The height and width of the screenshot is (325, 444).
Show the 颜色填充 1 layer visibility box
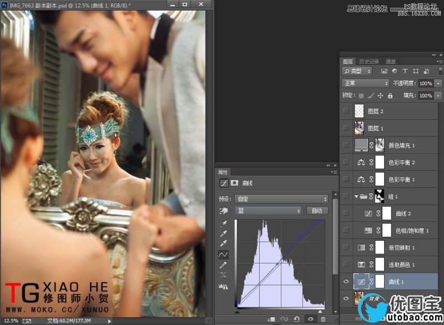(346, 145)
